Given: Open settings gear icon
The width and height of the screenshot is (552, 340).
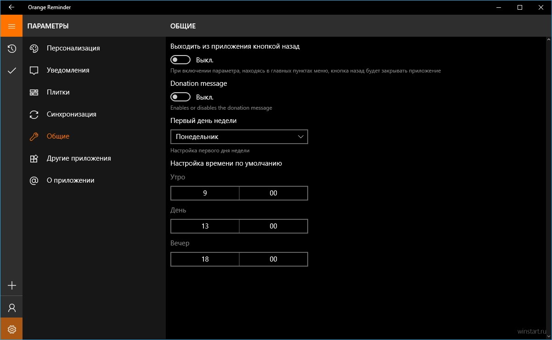Looking at the screenshot, I should tap(12, 329).
